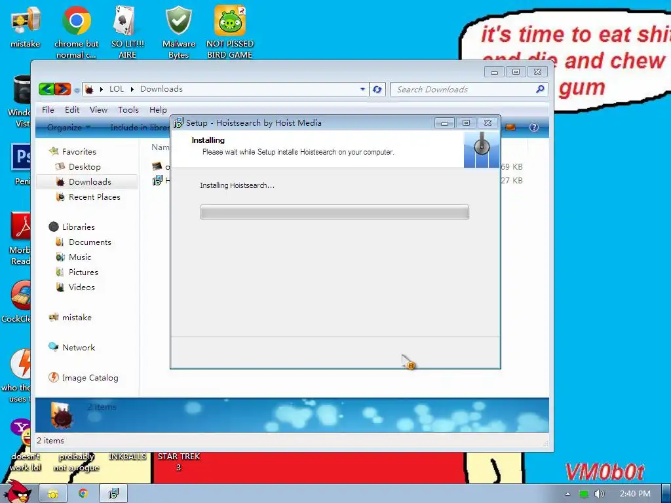Close the Hoistsearch Setup window
The width and height of the screenshot is (671, 503).
[488, 123]
